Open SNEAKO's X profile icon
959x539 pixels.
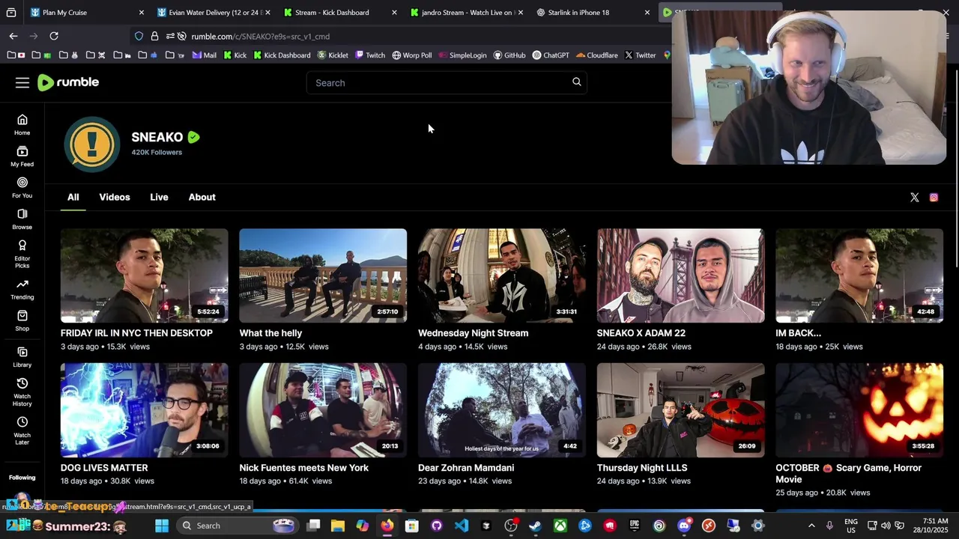coord(915,198)
